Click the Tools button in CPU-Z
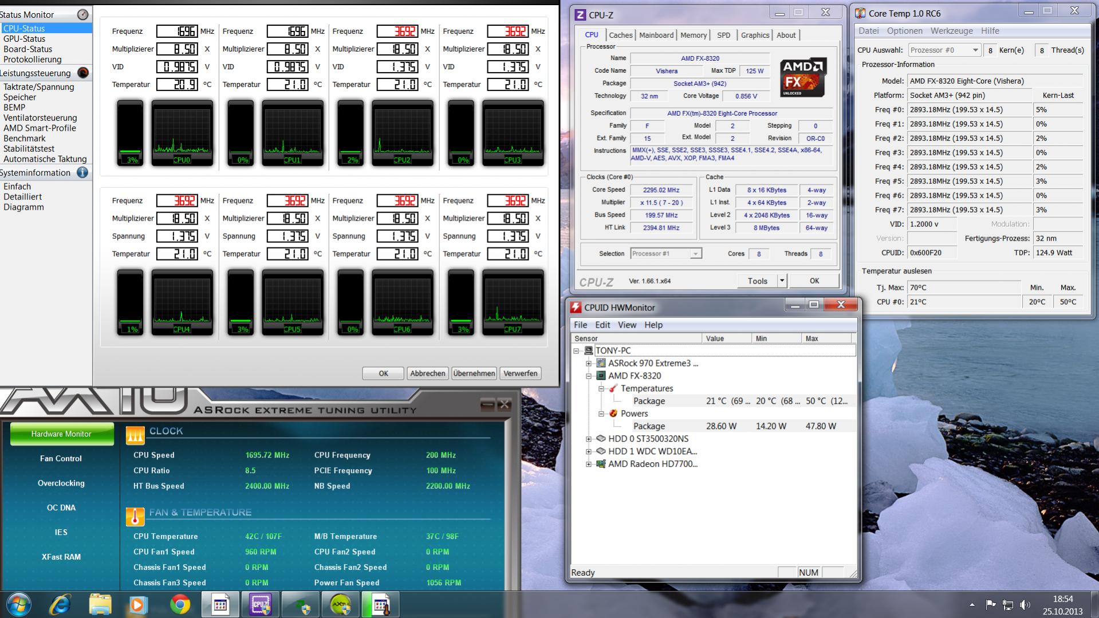The width and height of the screenshot is (1099, 618). point(757,281)
